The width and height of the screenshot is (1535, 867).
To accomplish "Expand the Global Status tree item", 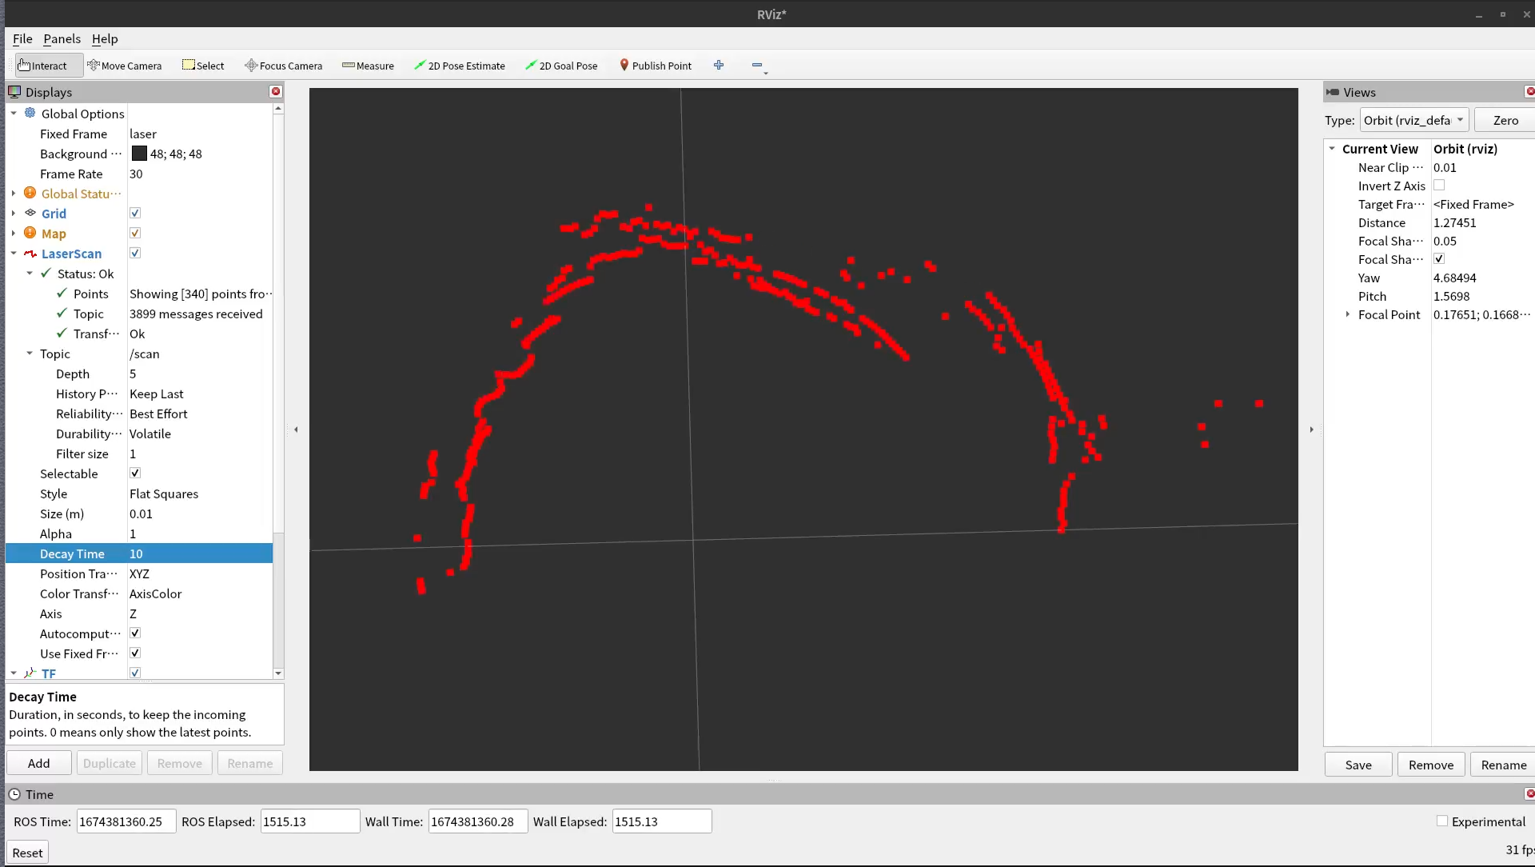I will tap(14, 194).
